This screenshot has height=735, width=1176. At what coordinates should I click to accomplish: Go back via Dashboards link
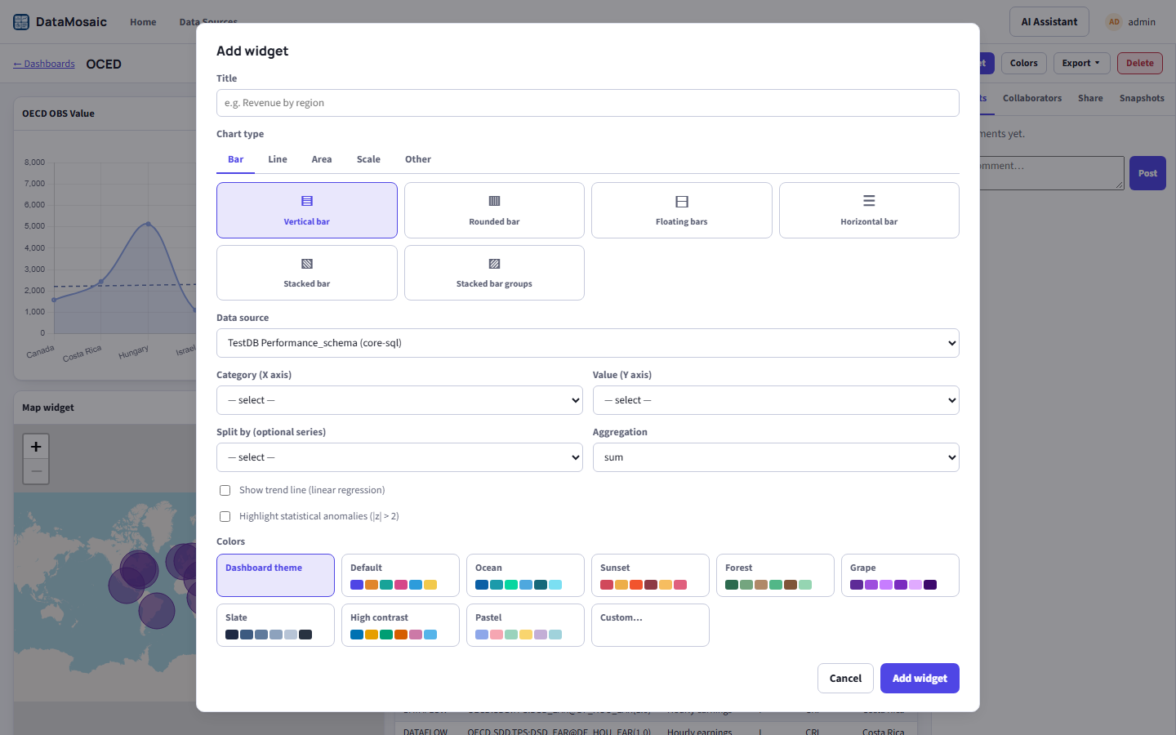point(44,64)
